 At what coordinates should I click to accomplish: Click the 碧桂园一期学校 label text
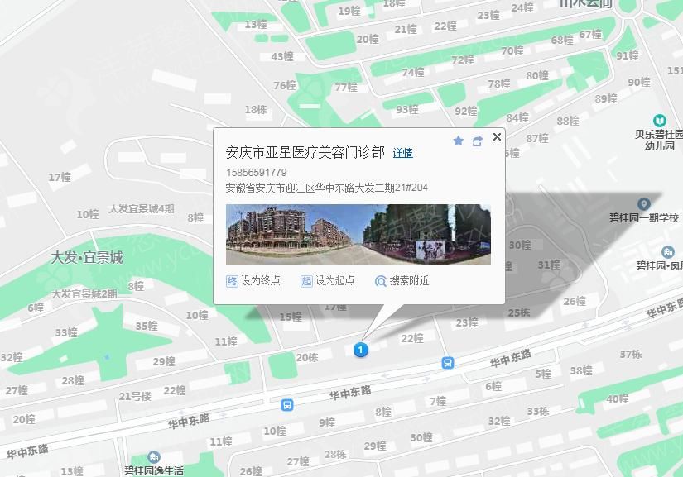coord(644,218)
